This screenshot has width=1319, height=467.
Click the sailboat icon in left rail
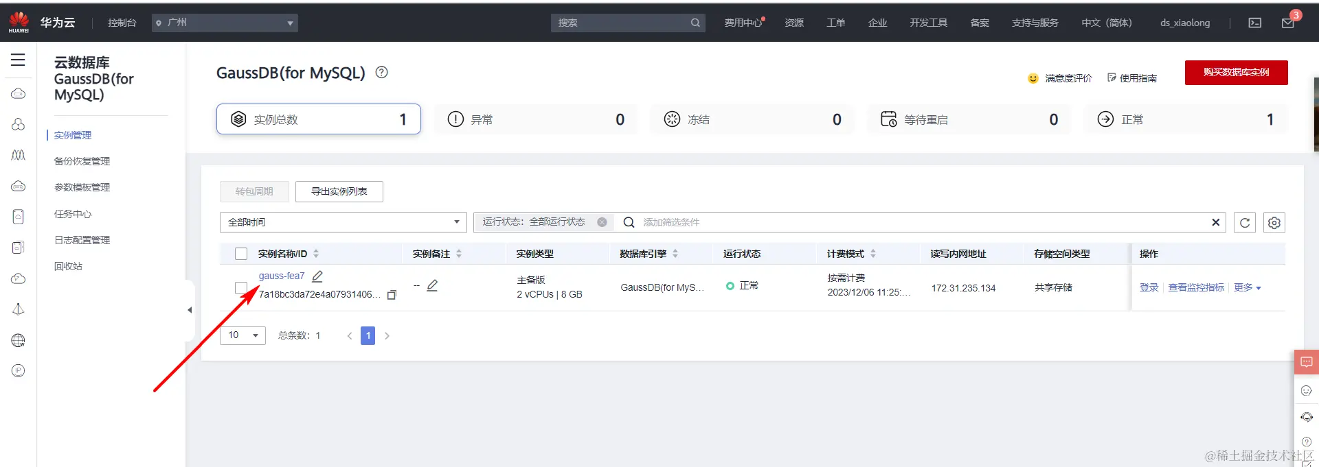click(19, 309)
